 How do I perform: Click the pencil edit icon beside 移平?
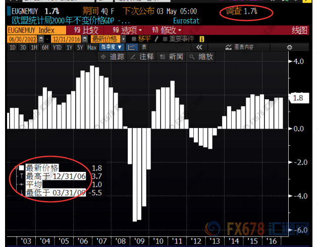tap(156, 39)
